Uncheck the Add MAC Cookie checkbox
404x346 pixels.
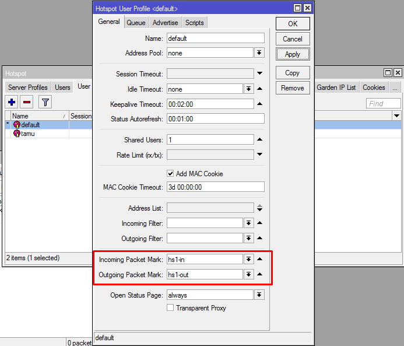coord(170,173)
